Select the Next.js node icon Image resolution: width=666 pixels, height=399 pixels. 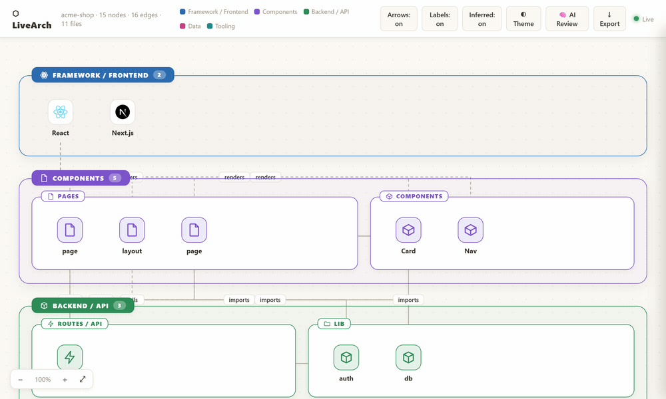[123, 112]
